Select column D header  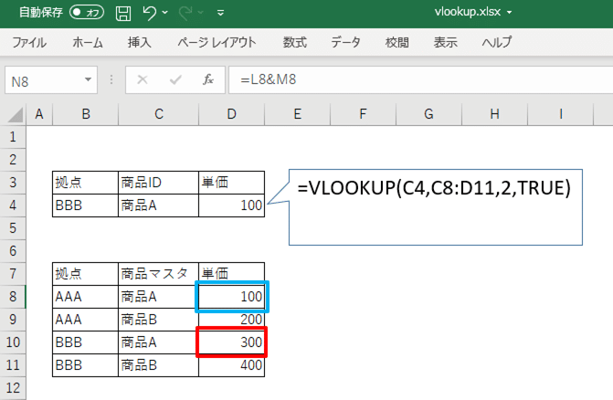click(231, 114)
